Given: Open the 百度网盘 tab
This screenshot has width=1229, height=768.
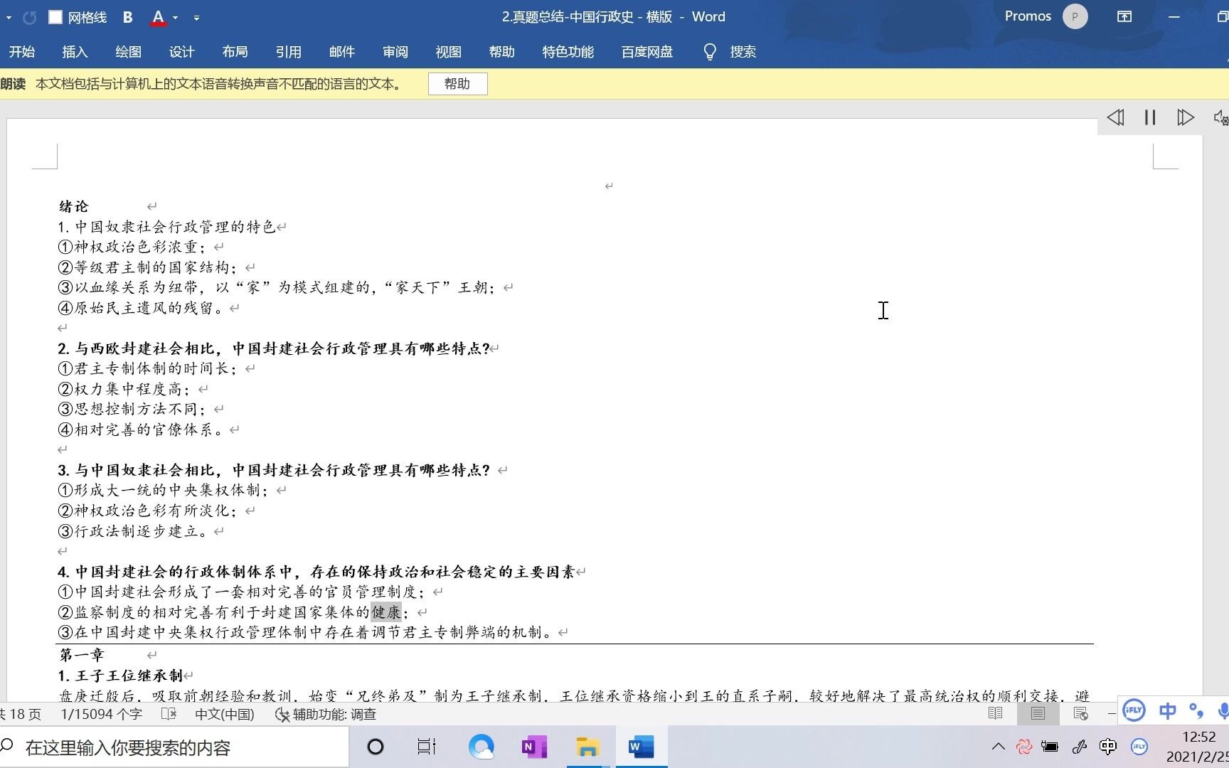Looking at the screenshot, I should tap(647, 52).
